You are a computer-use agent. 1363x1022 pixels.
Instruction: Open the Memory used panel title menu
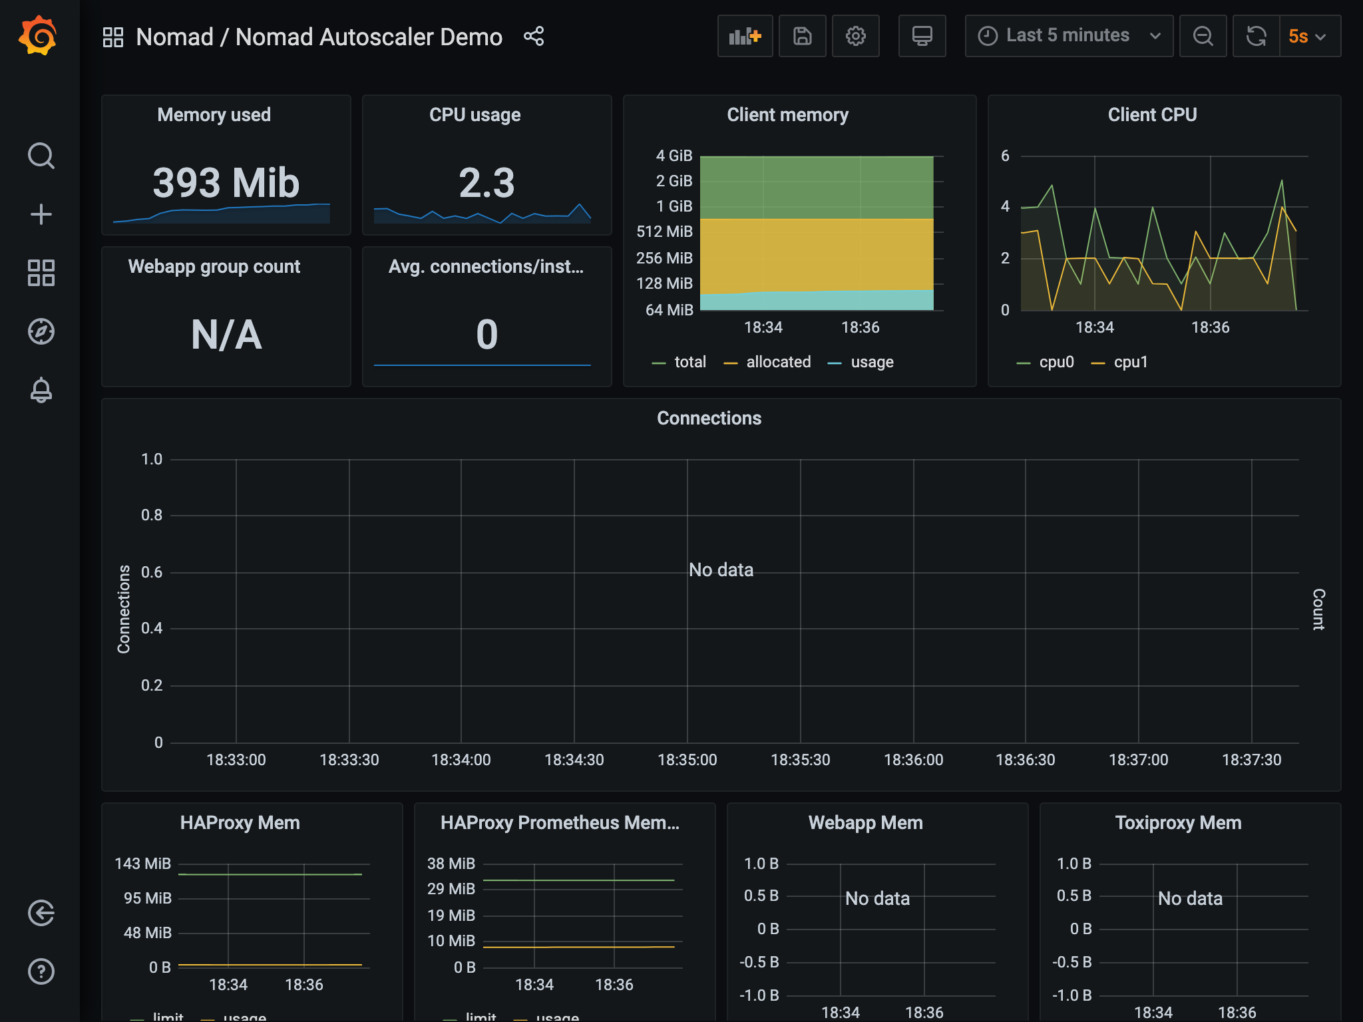[214, 114]
